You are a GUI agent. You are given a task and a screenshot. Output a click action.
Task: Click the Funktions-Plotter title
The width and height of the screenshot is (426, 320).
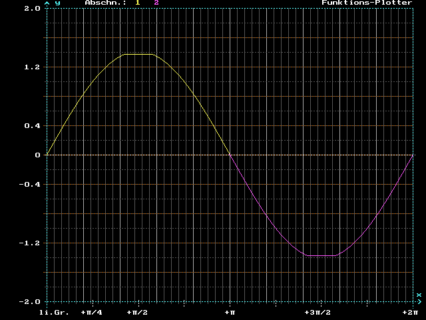(x=367, y=3)
